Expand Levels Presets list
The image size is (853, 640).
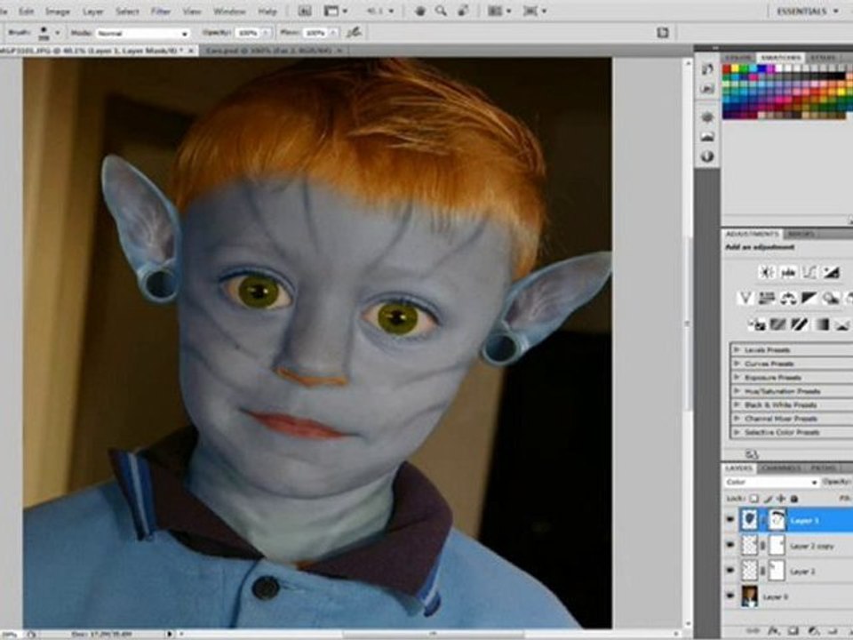coord(737,349)
